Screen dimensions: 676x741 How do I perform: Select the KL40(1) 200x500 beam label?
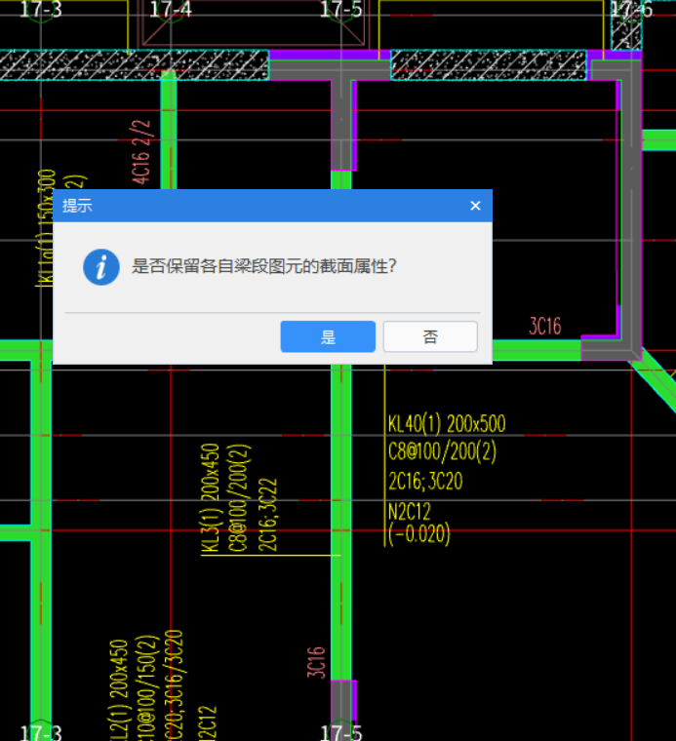[447, 424]
